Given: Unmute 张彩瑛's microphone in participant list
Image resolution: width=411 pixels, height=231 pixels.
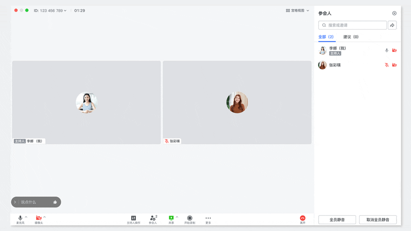Looking at the screenshot, I should (387, 65).
